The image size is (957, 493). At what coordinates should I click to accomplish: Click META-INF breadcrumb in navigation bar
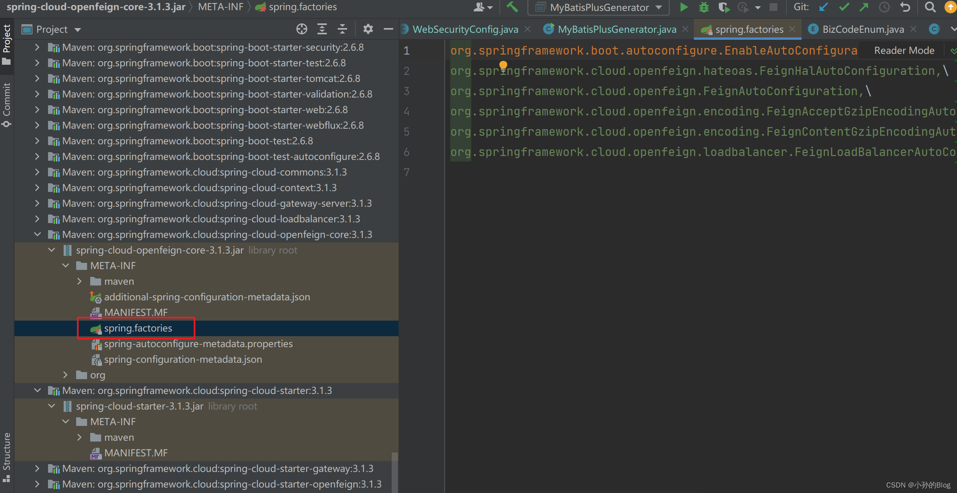tap(221, 7)
